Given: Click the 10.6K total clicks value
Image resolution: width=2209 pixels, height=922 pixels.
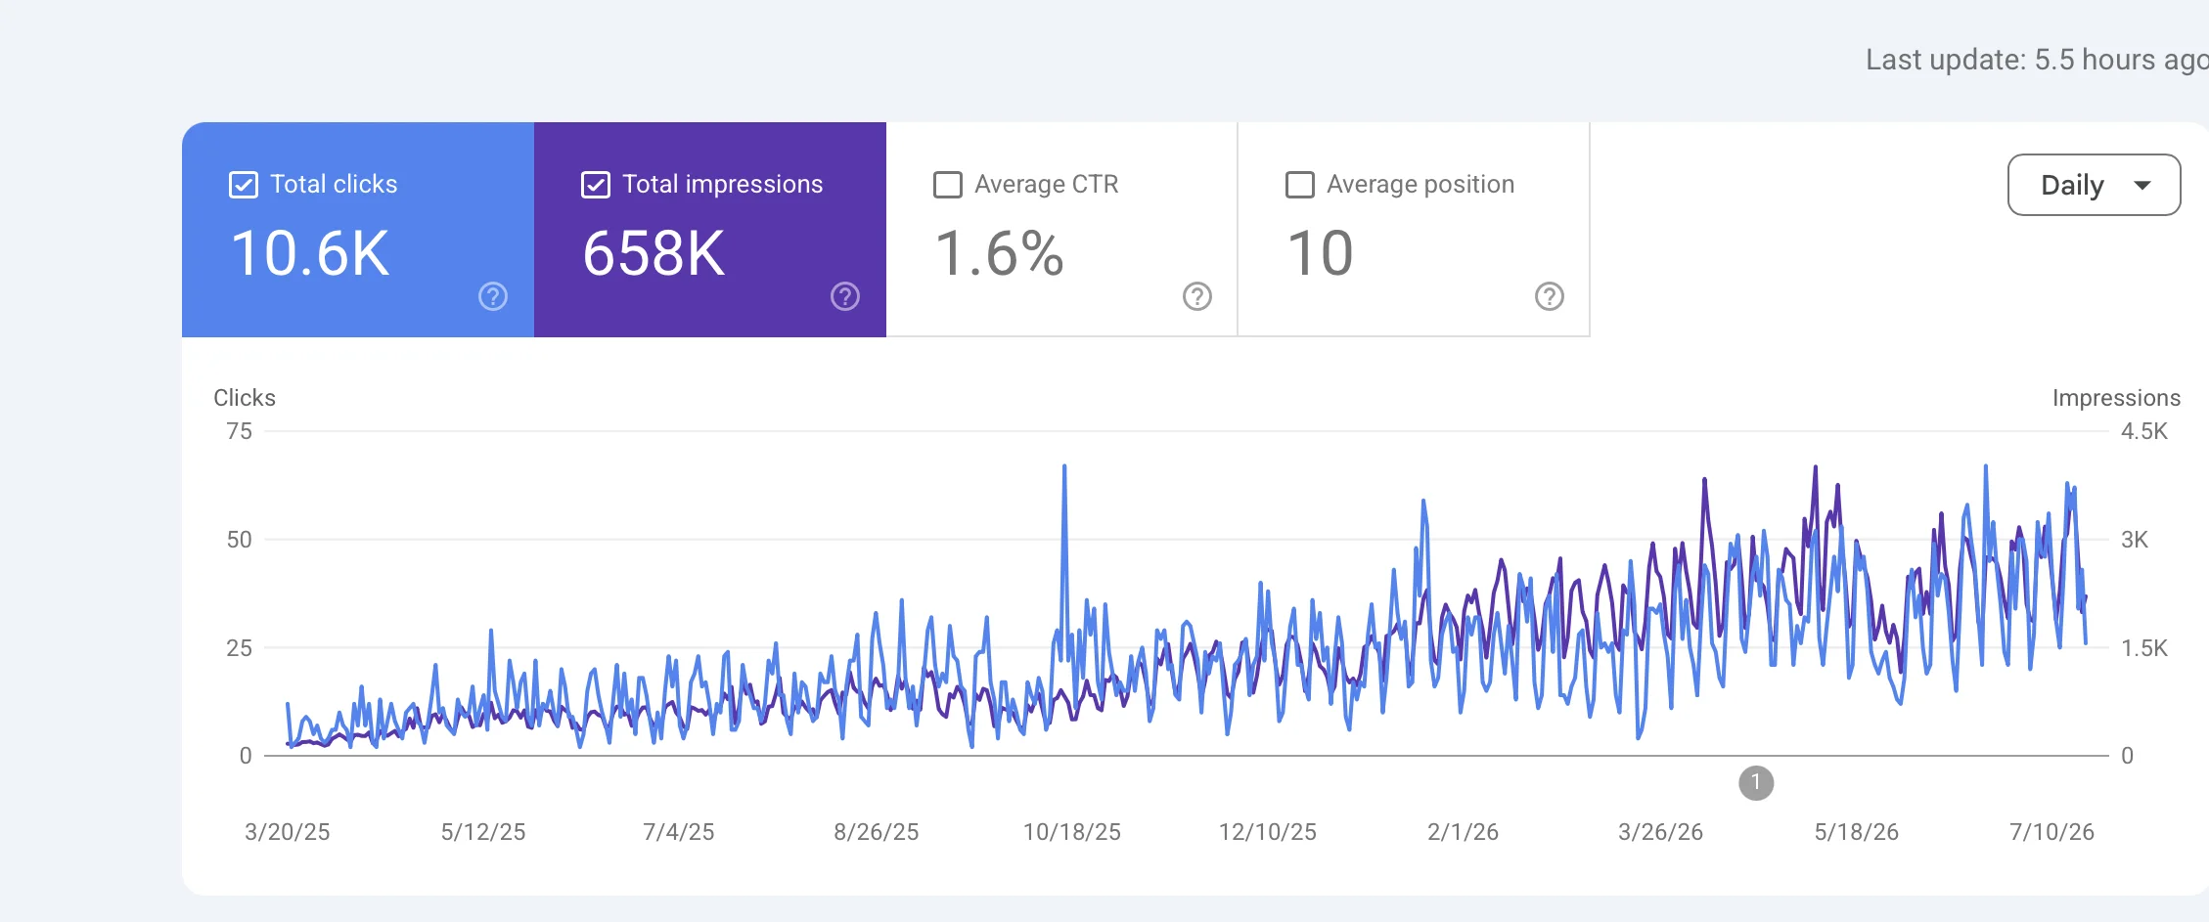Looking at the screenshot, I should click(x=310, y=253).
